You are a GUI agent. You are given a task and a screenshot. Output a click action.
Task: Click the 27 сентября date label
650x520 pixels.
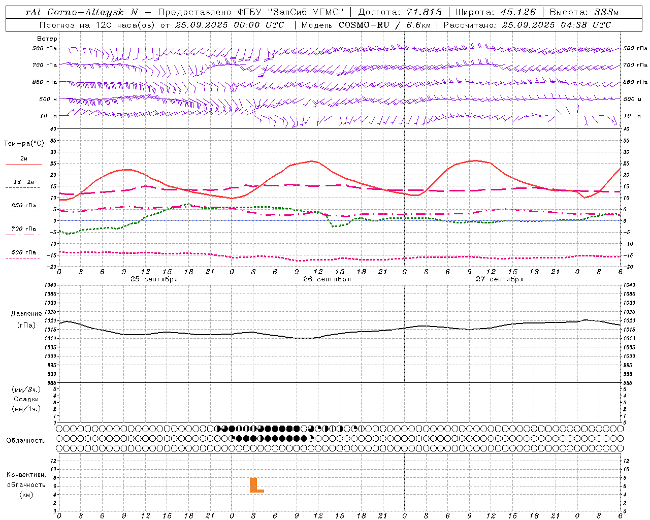point(500,279)
